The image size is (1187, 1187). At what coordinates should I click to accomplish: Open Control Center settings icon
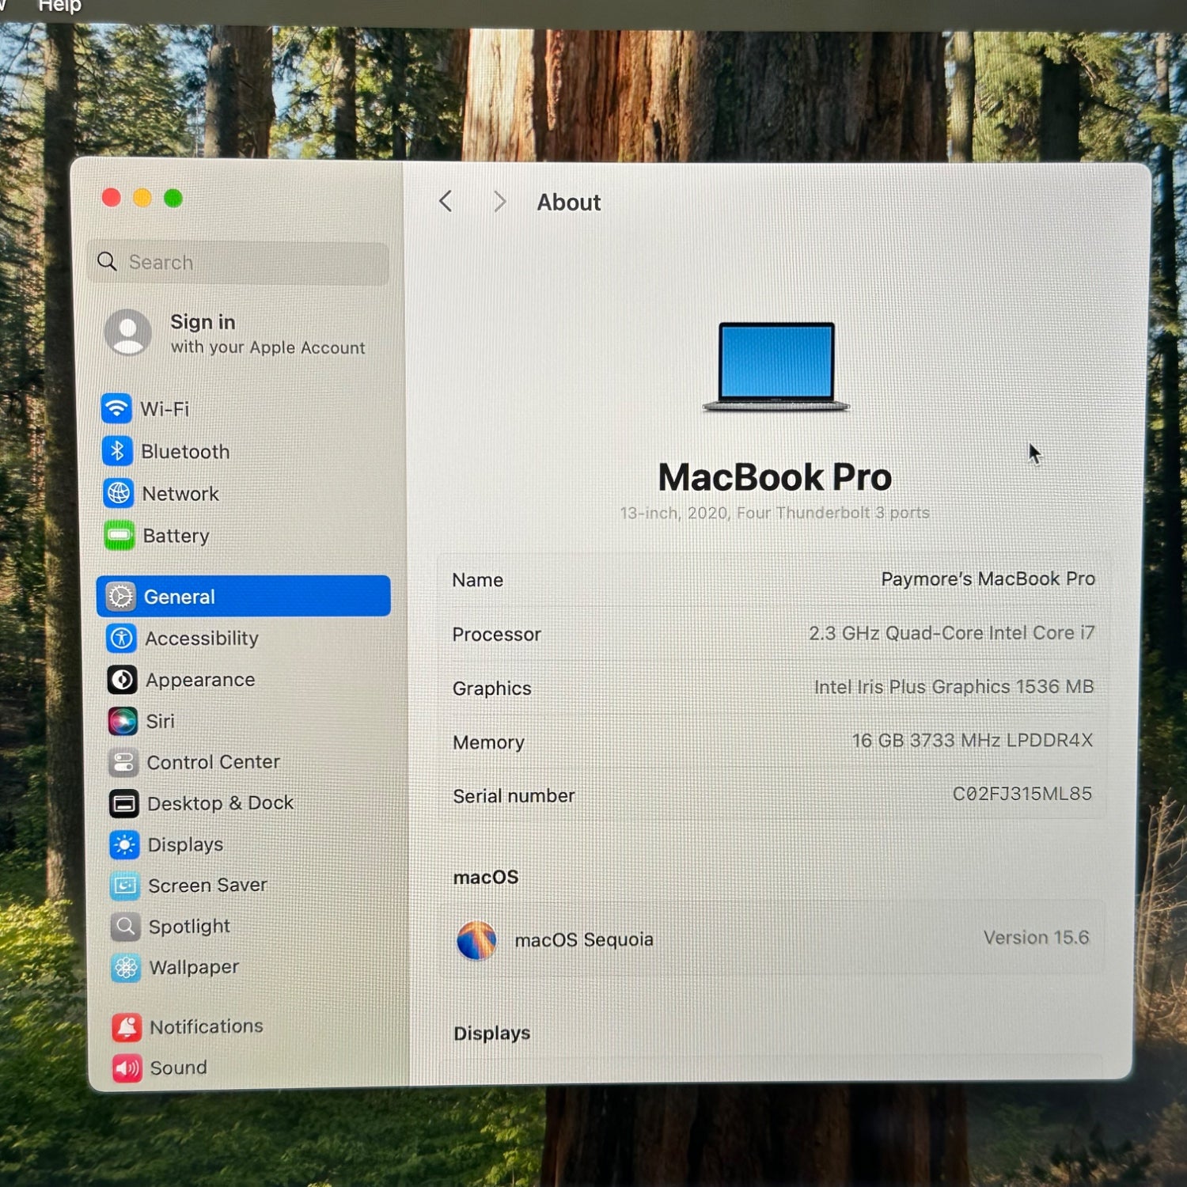tap(123, 762)
